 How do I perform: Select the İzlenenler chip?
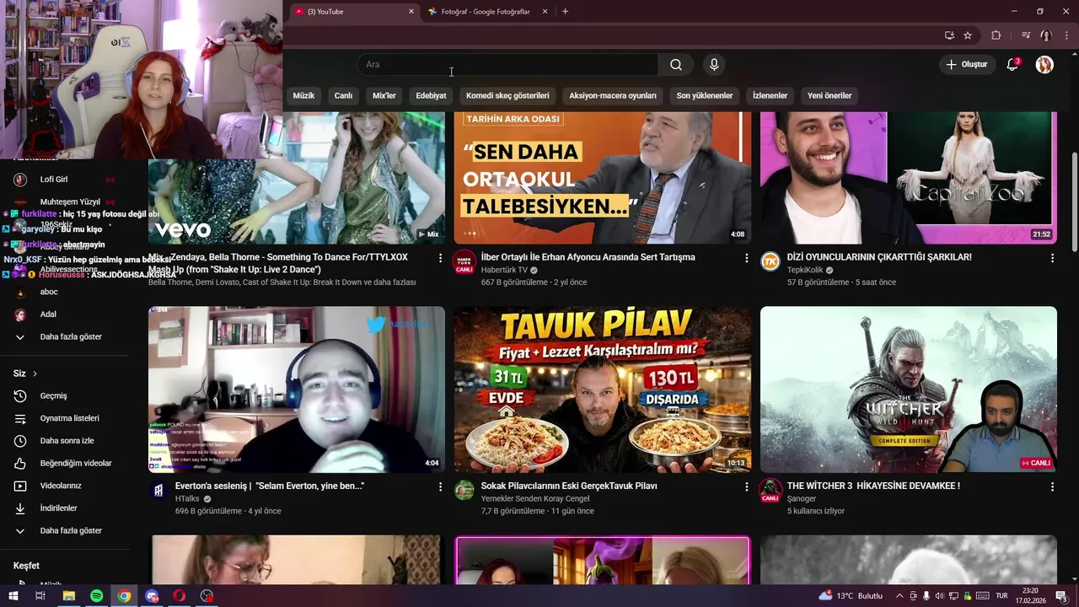pyautogui.click(x=770, y=95)
